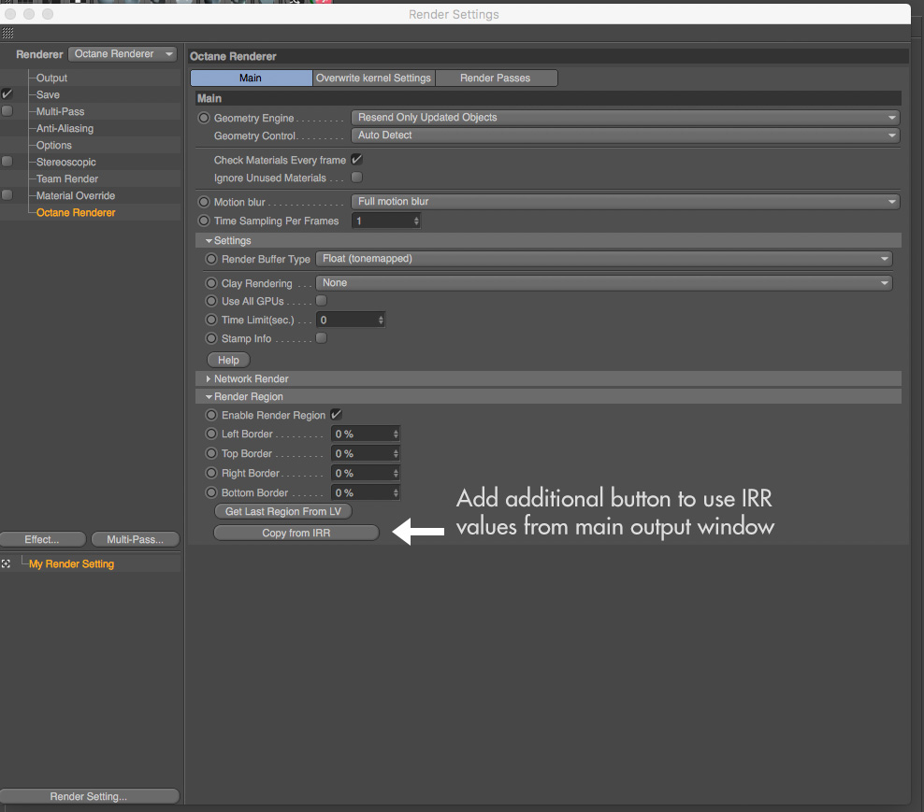The image size is (924, 812).
Task: Click the Top Border percentage field
Action: [366, 453]
